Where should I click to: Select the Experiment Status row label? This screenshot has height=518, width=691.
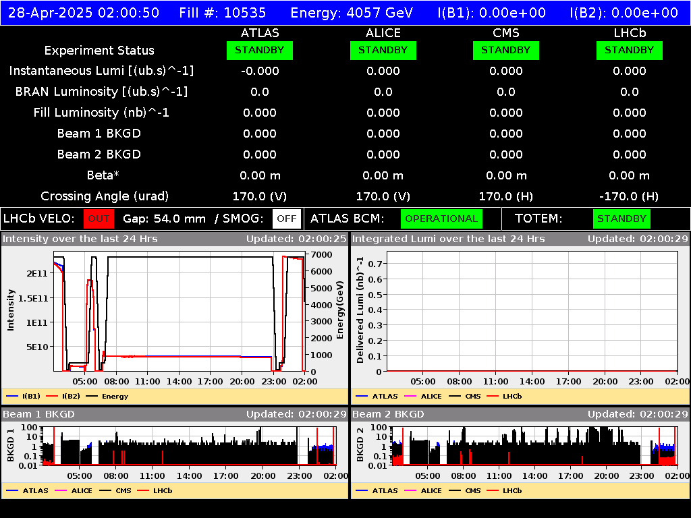[x=99, y=51]
